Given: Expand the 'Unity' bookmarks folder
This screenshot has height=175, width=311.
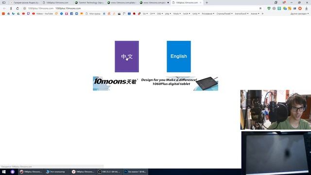Looking at the screenshot, I should 196,14.
